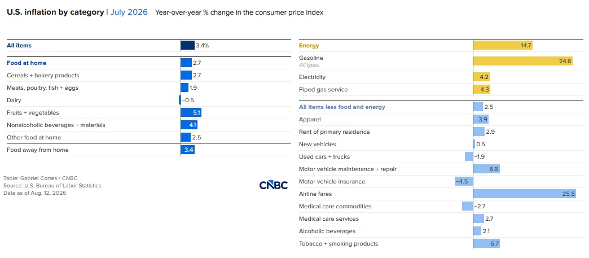The image size is (589, 258).
Task: Select the All items 3.4% bar
Action: pyautogui.click(x=187, y=46)
